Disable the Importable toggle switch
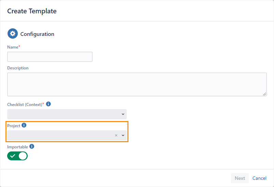274x187 pixels. pyautogui.click(x=17, y=156)
